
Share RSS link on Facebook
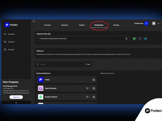coord(140,39)
